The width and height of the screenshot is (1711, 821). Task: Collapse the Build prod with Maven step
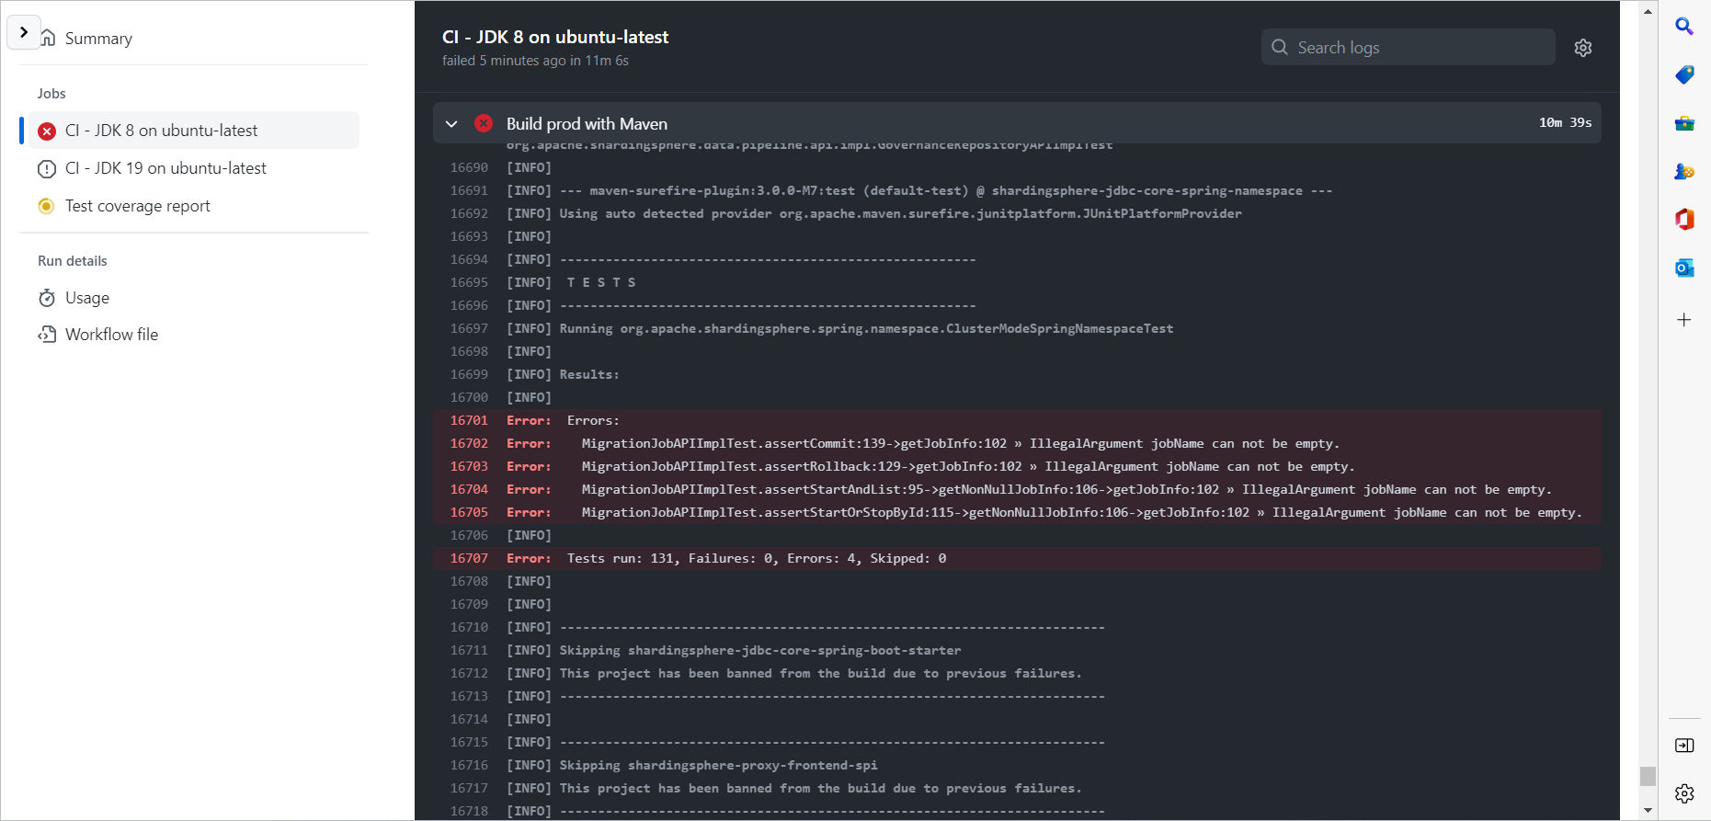point(451,123)
